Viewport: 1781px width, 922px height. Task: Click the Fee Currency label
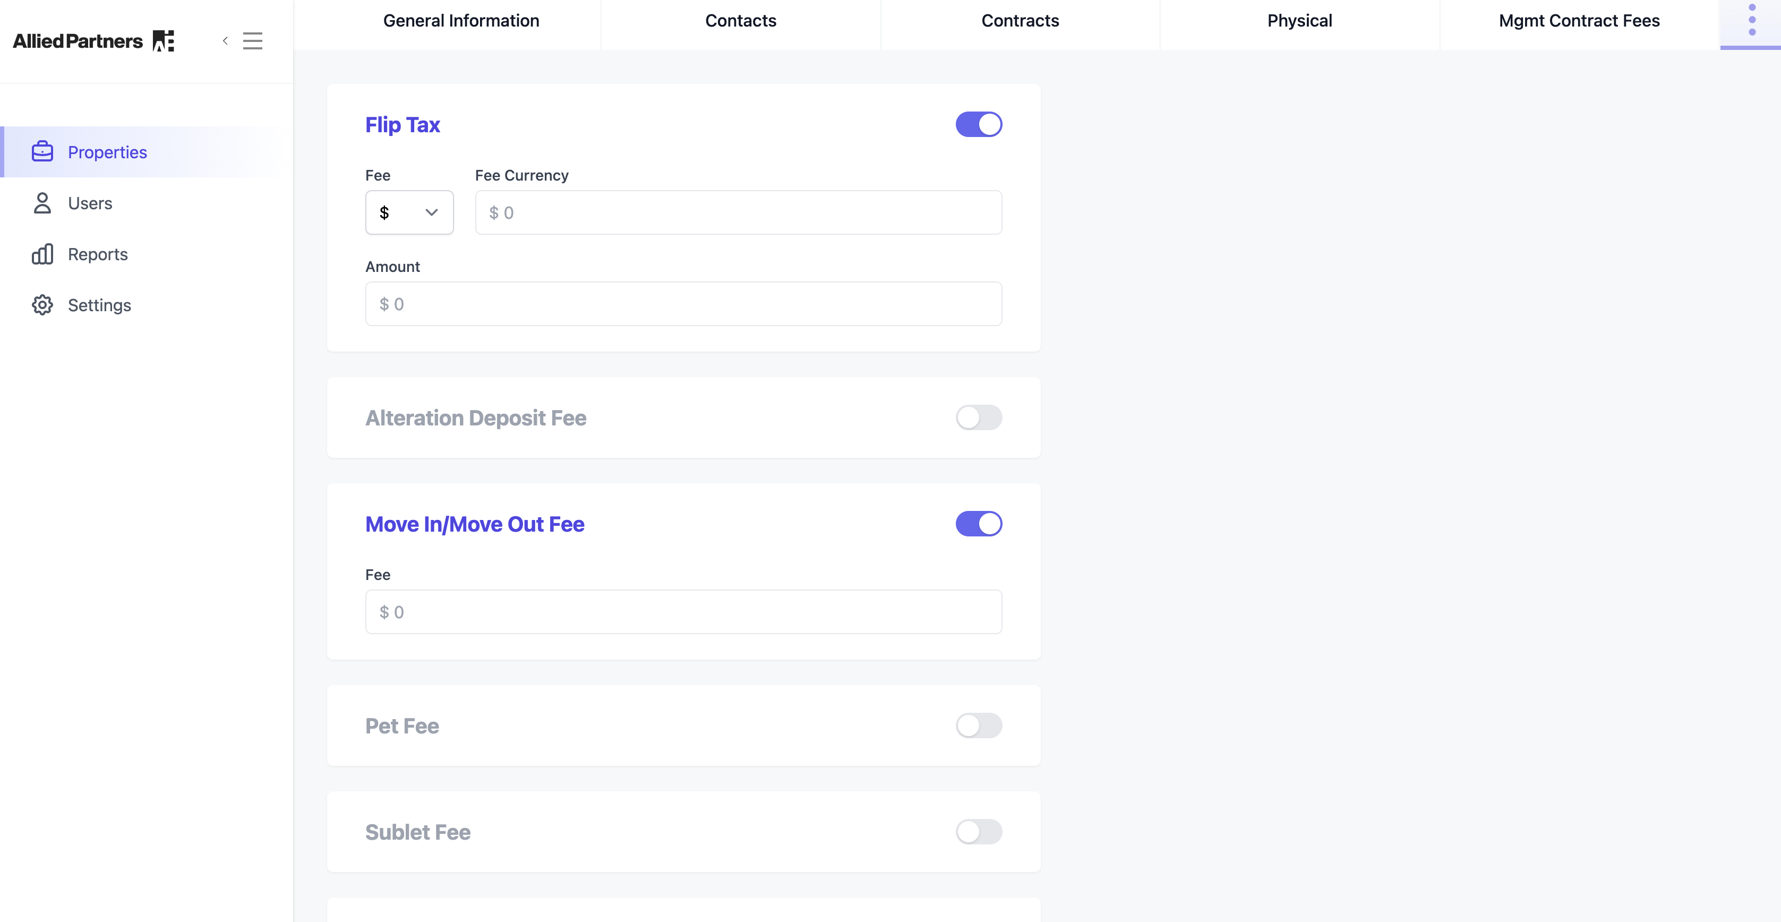point(521,176)
